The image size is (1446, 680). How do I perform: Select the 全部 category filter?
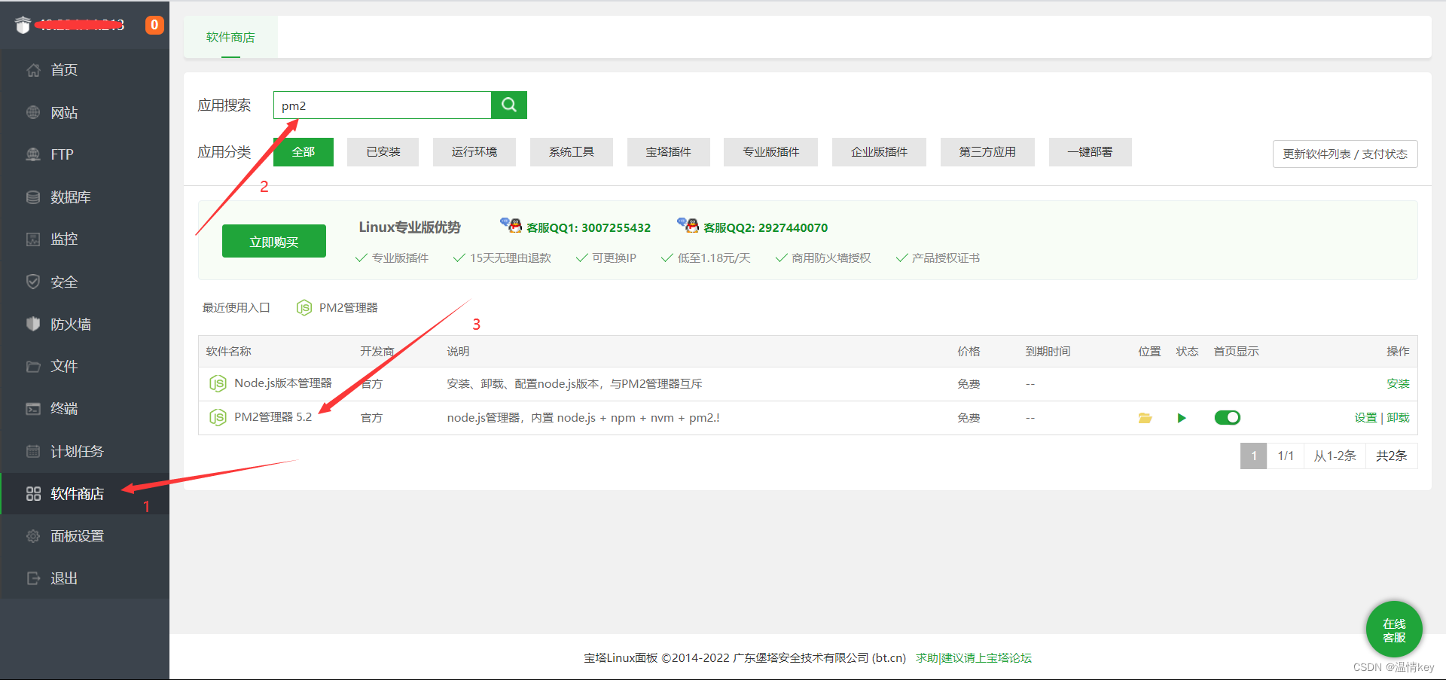[x=303, y=152]
